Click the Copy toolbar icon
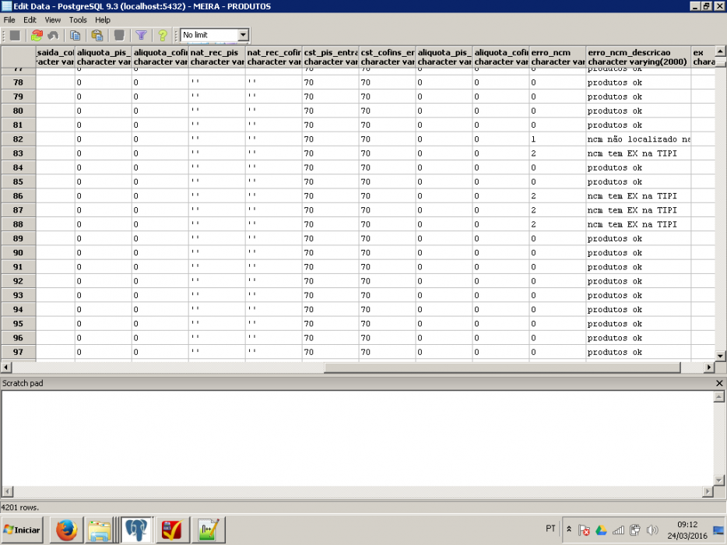This screenshot has height=545, width=727. click(75, 35)
